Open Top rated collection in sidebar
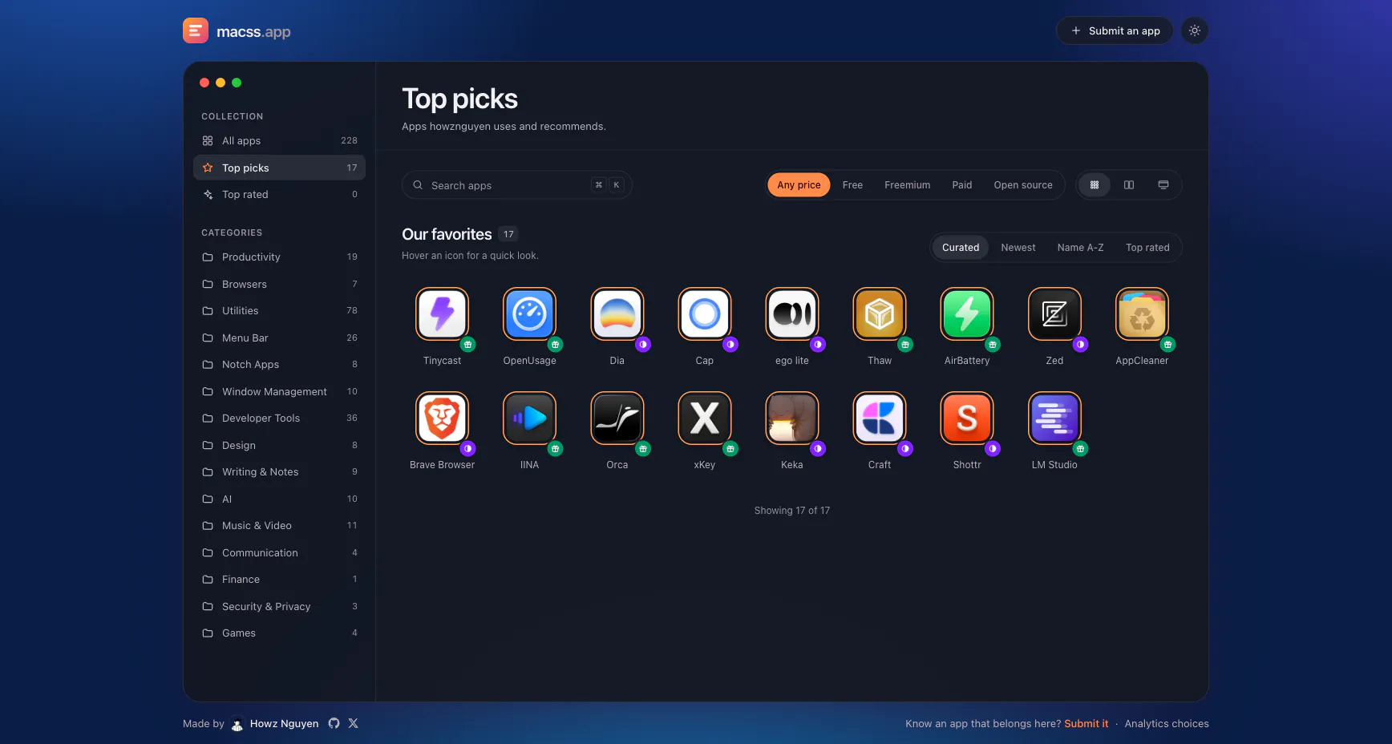Screen dimensions: 1392x744 click(x=279, y=194)
